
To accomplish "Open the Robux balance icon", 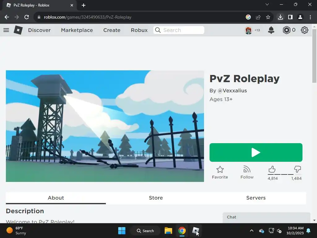I will (286, 30).
